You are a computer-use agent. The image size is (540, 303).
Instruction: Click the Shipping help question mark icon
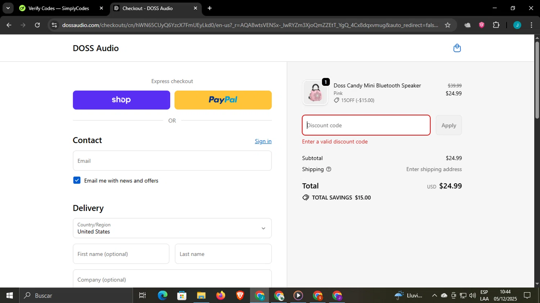click(329, 169)
